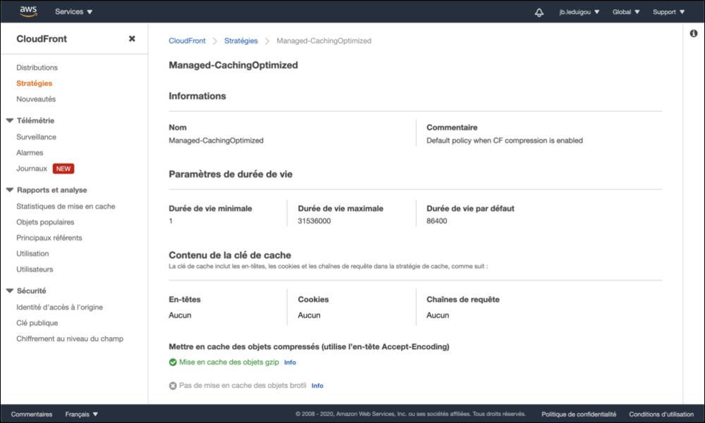Collapse the Sécurité section
The image size is (705, 423).
point(9,291)
